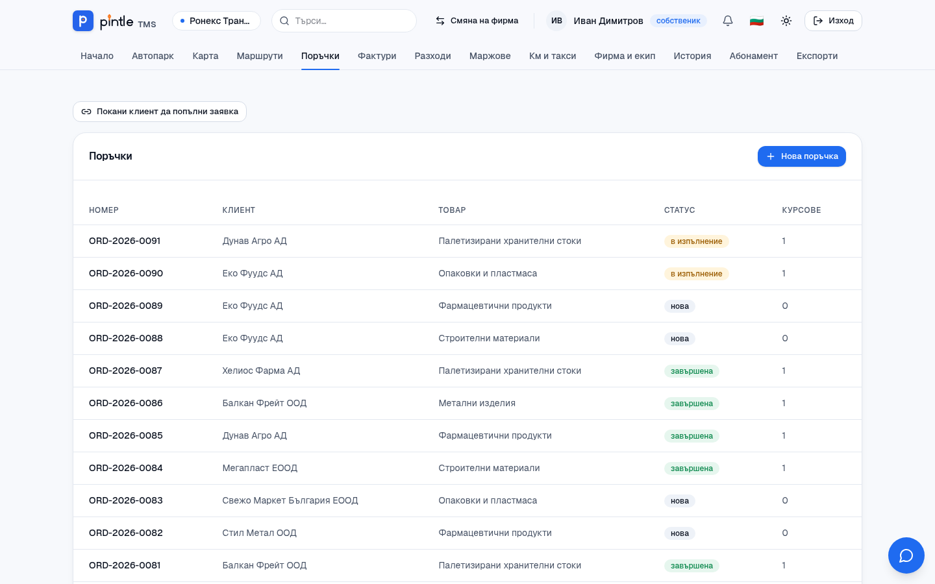Switch to the Експорти tab
The height and width of the screenshot is (584, 935).
point(817,56)
